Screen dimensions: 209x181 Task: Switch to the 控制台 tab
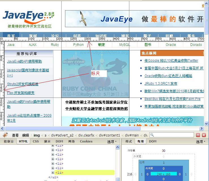pos(8,141)
